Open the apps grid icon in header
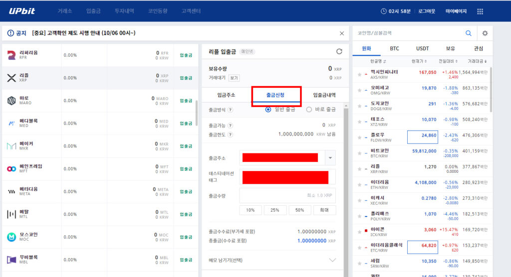The height and width of the screenshot is (277, 511). click(x=480, y=11)
